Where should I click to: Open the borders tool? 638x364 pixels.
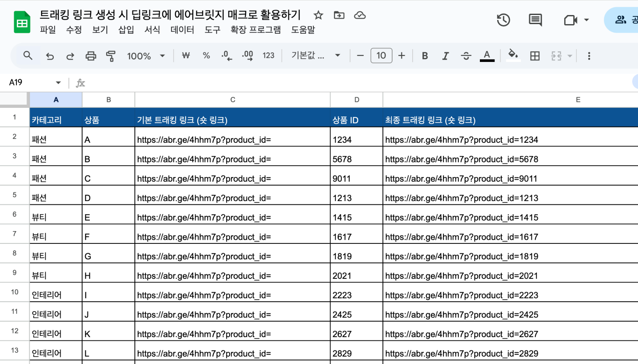click(x=535, y=56)
